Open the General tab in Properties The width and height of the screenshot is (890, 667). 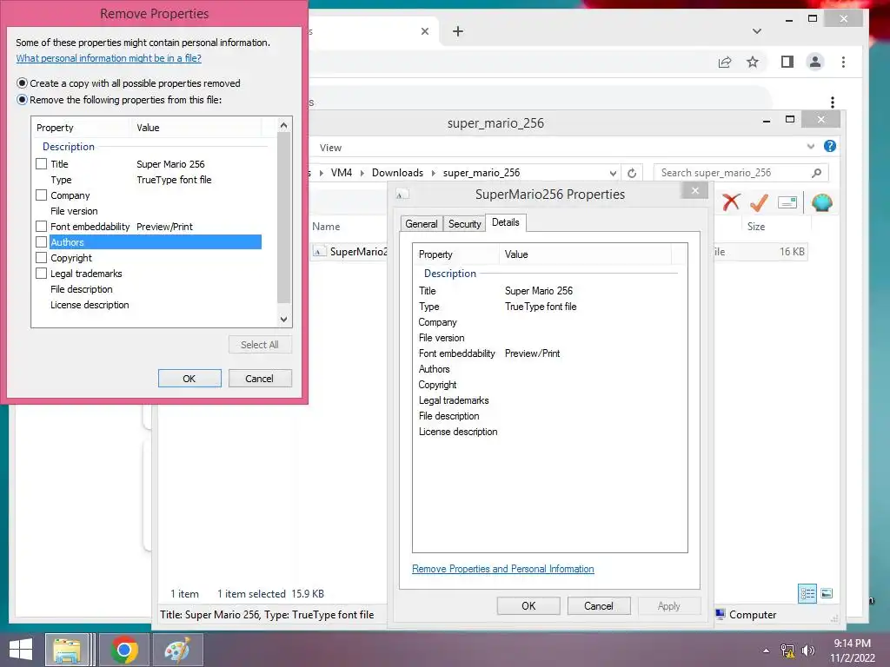[x=422, y=223]
